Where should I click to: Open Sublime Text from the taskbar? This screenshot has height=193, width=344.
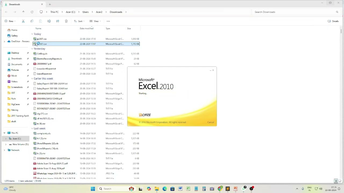228,189
